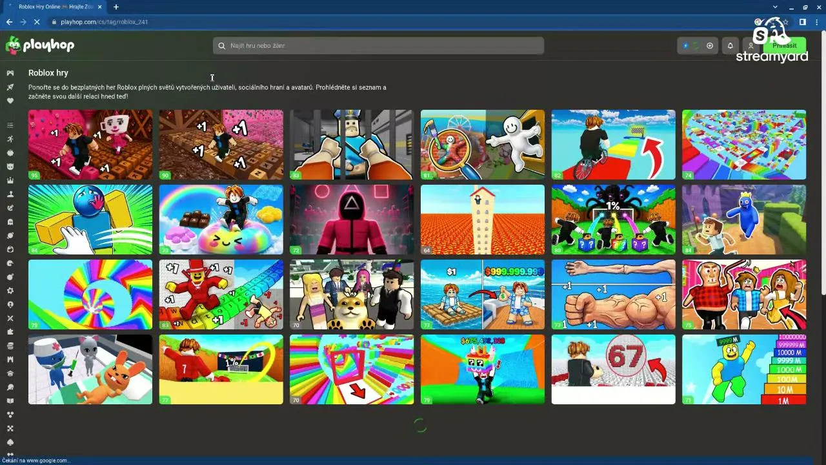Select the puzzle piece category icon
This screenshot has height=465, width=826.
coord(10,331)
